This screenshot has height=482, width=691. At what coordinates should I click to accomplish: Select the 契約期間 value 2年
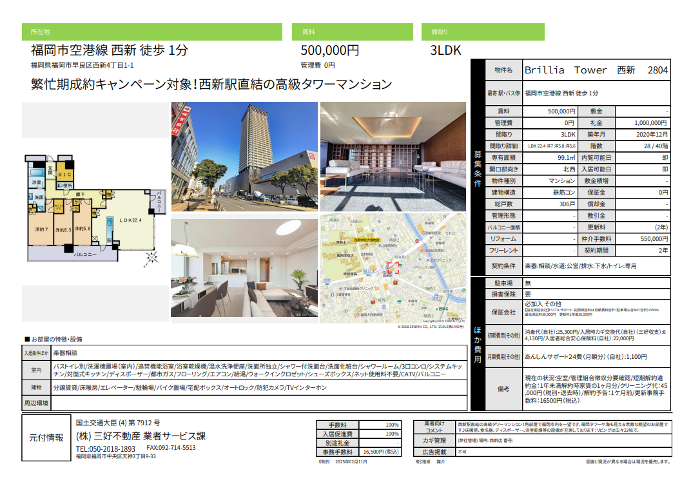pyautogui.click(x=663, y=250)
